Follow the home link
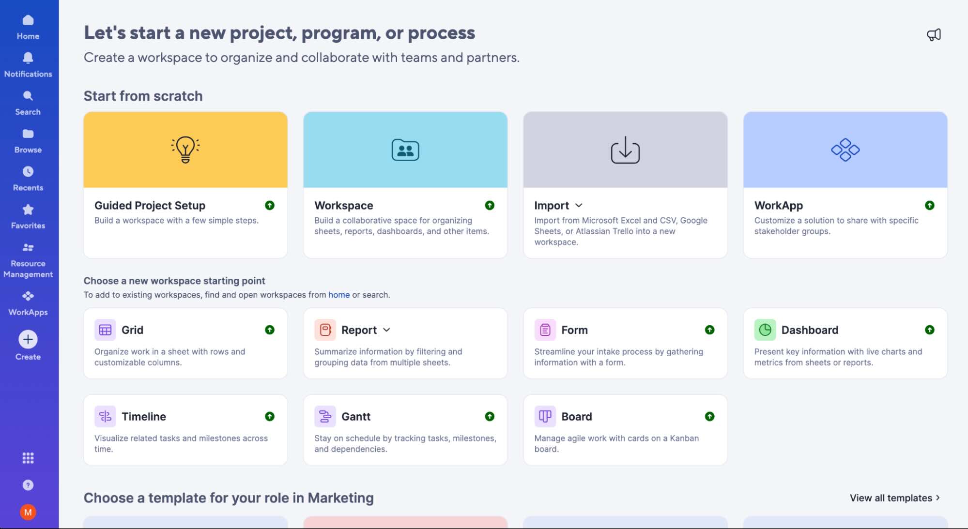968x529 pixels. click(x=339, y=295)
